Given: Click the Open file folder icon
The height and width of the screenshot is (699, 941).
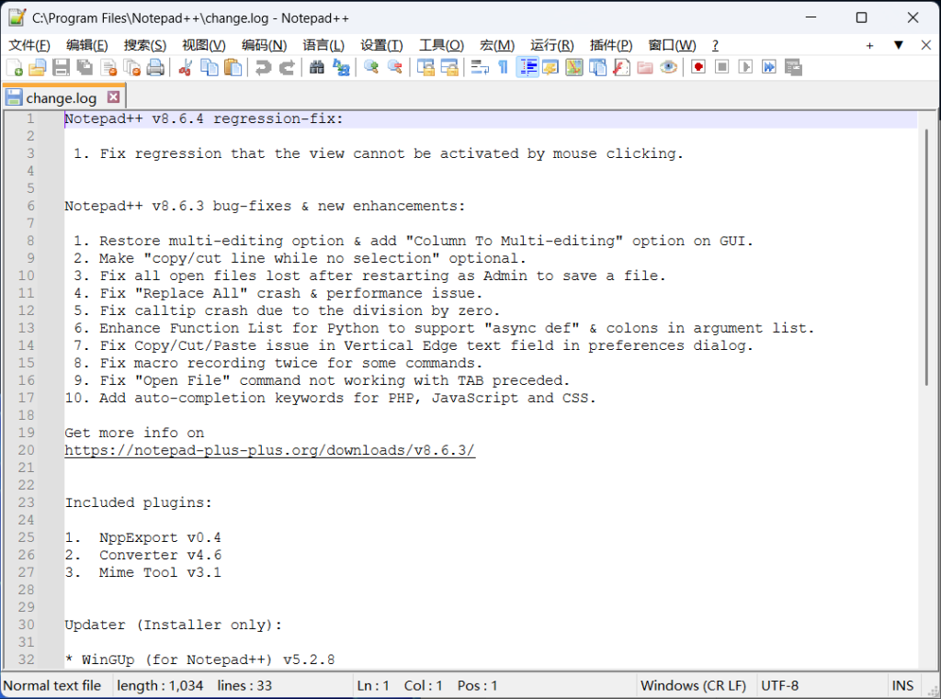Looking at the screenshot, I should click(x=38, y=67).
